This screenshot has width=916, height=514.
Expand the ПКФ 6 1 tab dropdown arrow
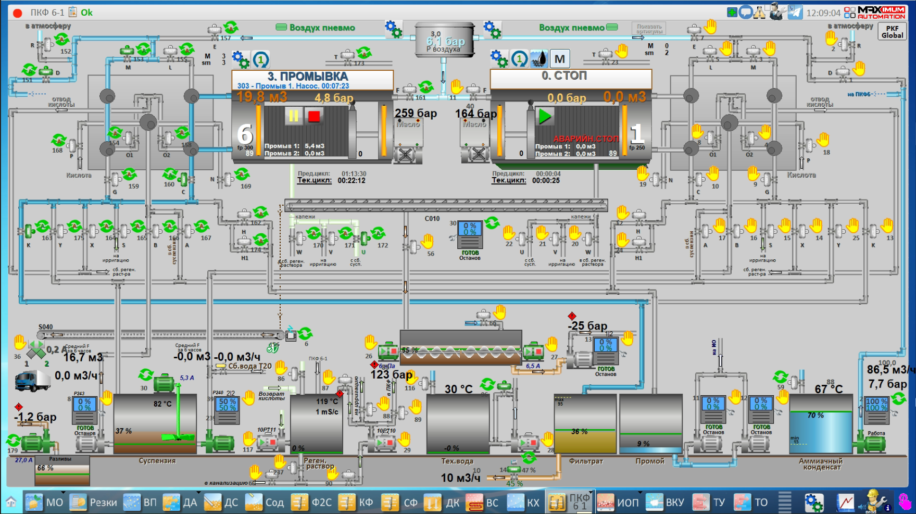592,492
